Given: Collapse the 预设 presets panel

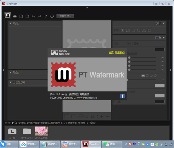Looking at the screenshot, I should pos(10,73).
